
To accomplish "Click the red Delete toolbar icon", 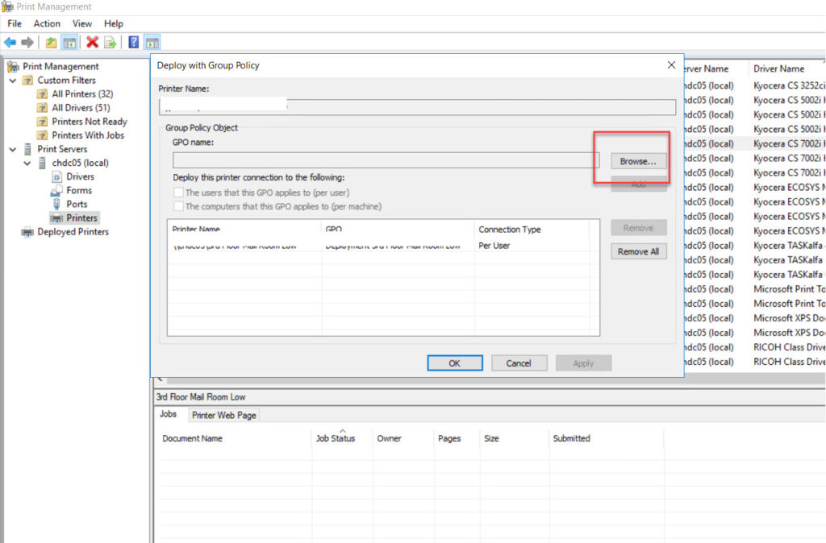I will pos(91,42).
